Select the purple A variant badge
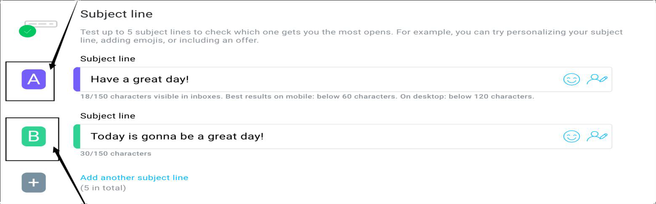The width and height of the screenshot is (656, 204). tap(34, 79)
